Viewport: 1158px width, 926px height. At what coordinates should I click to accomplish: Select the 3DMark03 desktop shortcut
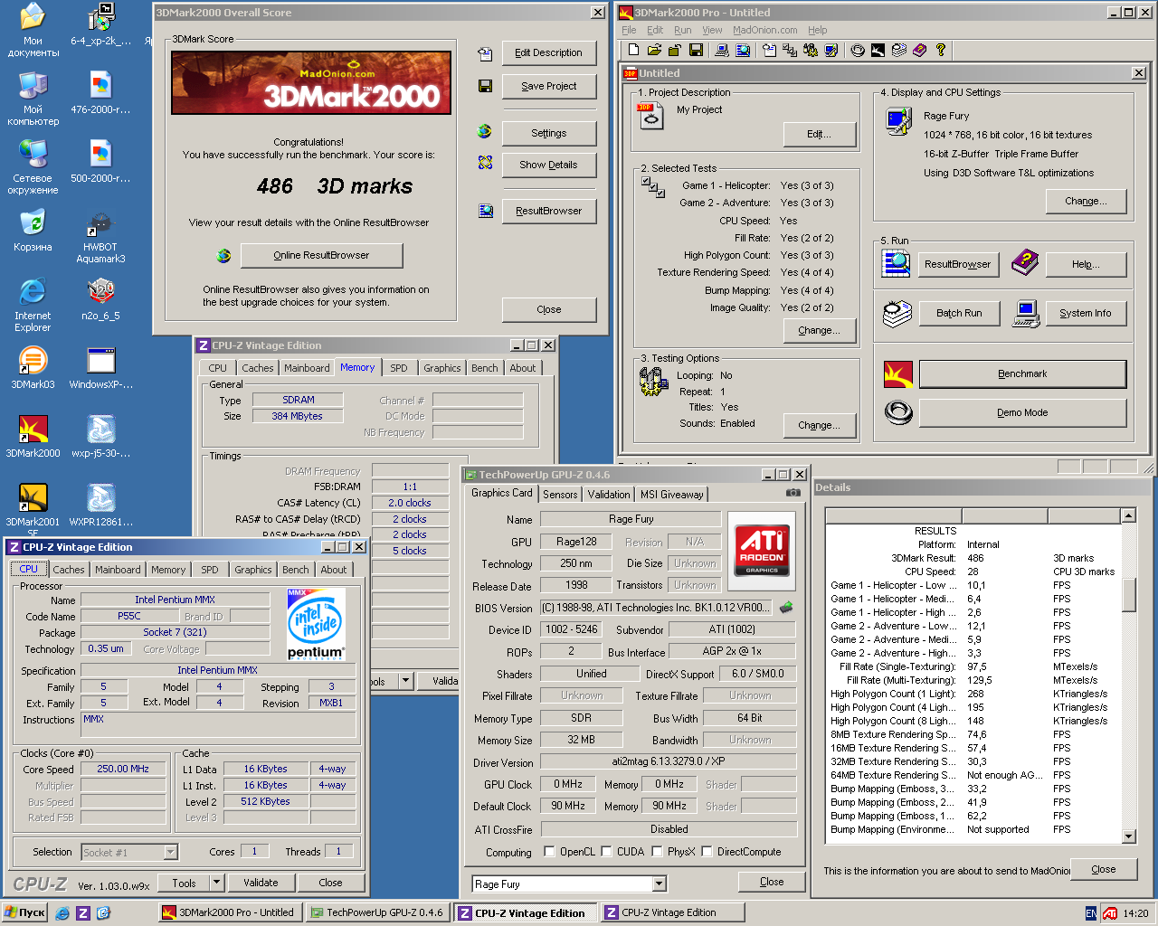tap(33, 368)
